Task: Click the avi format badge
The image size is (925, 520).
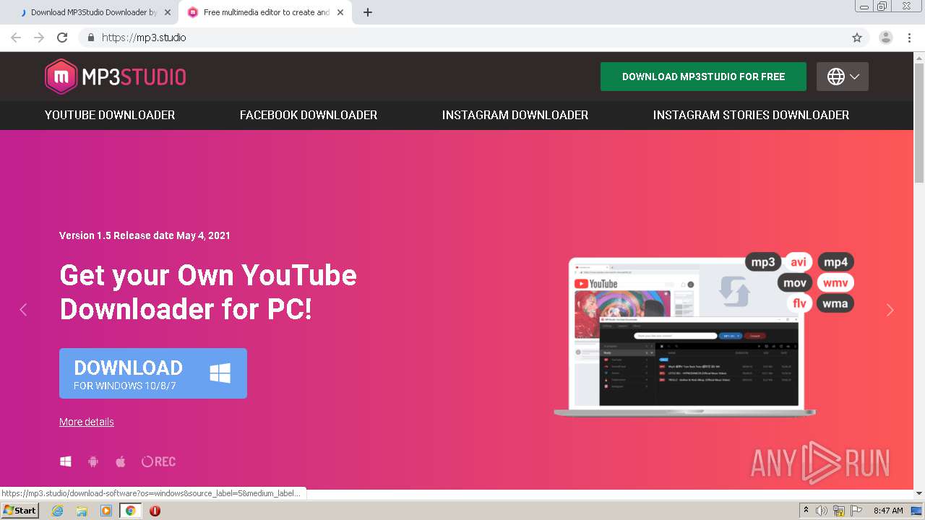Action: coord(799,262)
